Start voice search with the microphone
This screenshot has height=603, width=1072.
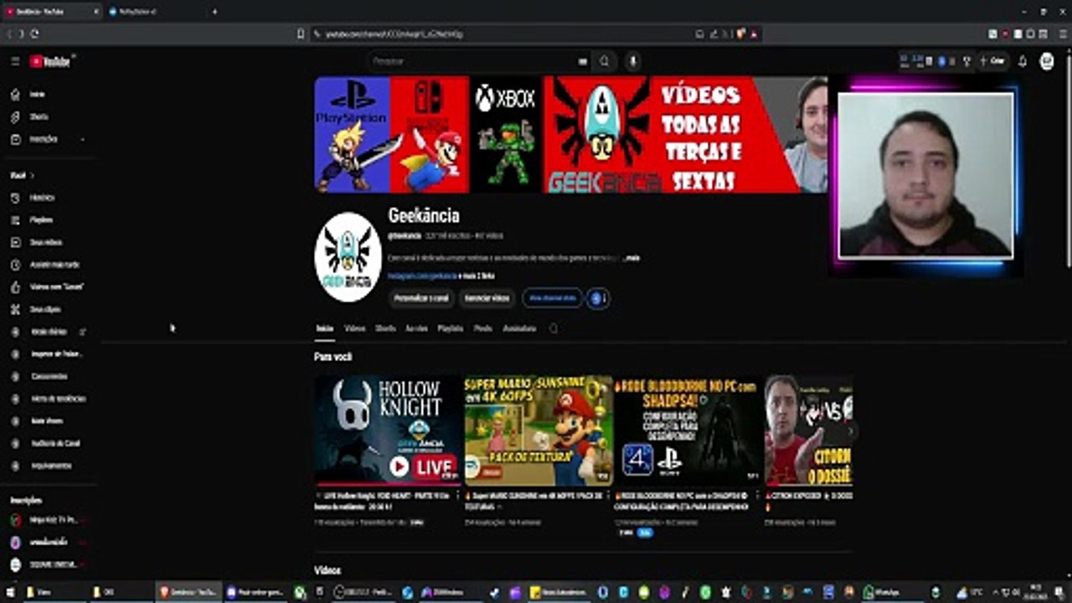[x=633, y=61]
